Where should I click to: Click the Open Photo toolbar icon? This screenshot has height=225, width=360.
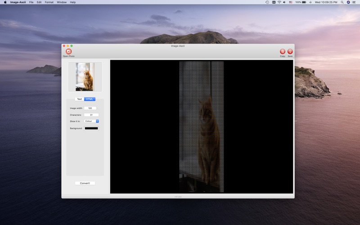[x=68, y=52]
